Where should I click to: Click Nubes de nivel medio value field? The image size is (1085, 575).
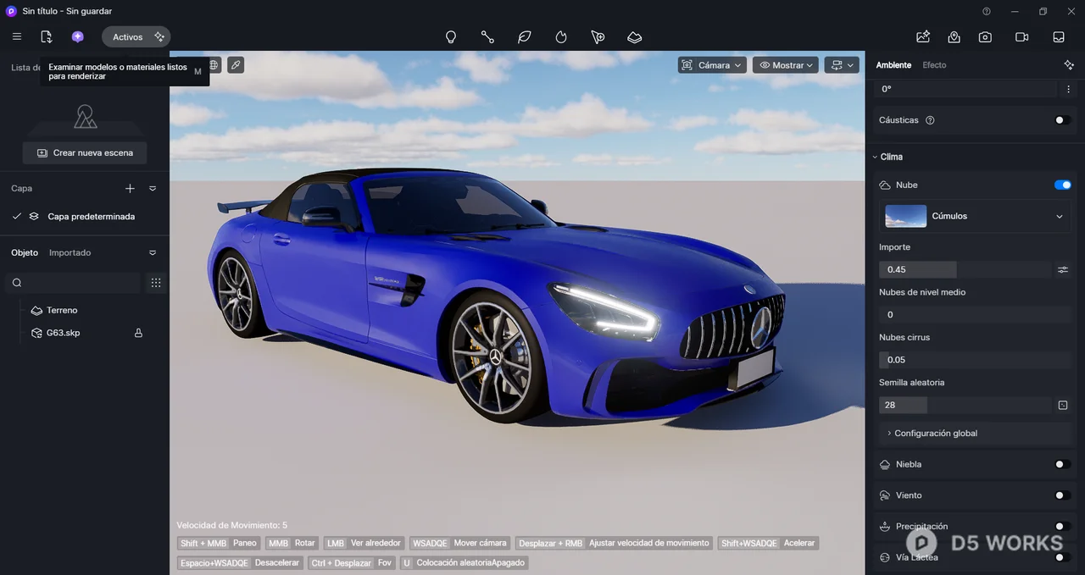975,314
